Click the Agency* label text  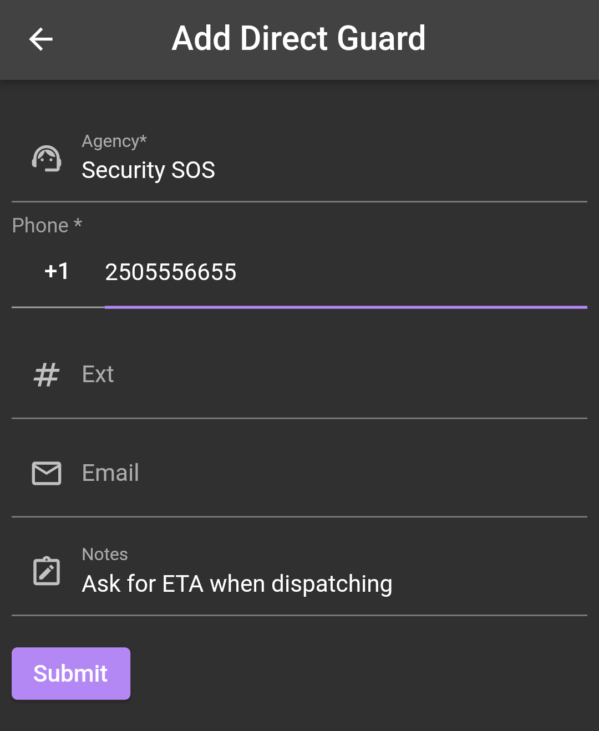pyautogui.click(x=114, y=141)
